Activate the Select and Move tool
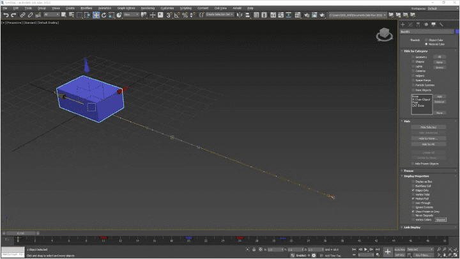The width and height of the screenshot is (460, 259). [x=96, y=15]
